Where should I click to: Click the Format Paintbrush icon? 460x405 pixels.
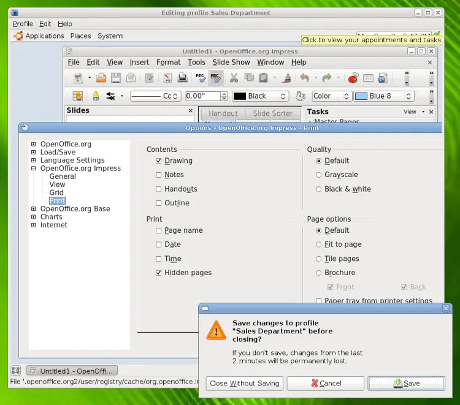pyautogui.click(x=286, y=78)
